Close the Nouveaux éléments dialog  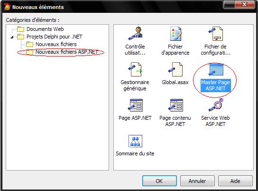pos(245,4)
